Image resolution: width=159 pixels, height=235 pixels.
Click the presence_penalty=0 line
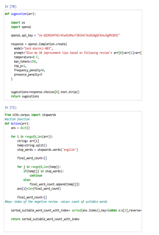click(x=28, y=75)
